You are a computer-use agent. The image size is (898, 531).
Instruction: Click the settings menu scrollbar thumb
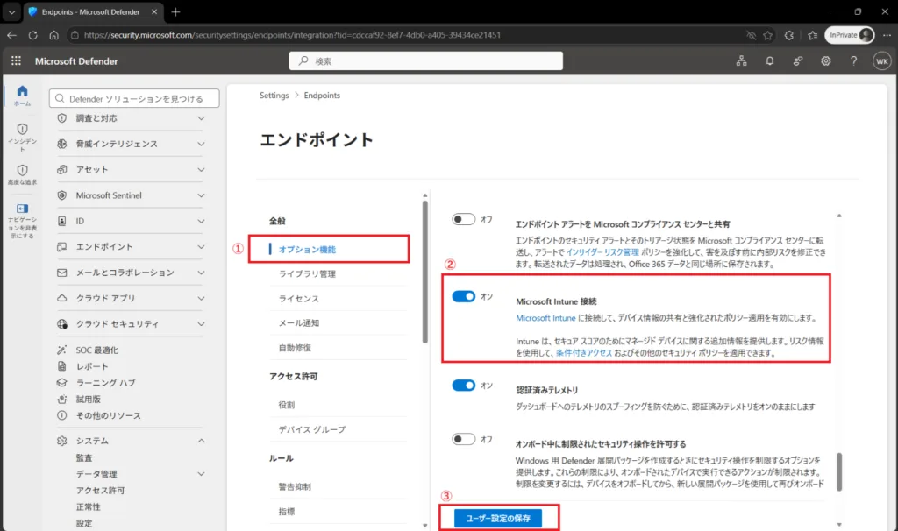click(x=425, y=272)
